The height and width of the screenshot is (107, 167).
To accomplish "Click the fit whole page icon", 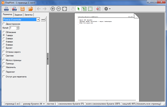I will 65,9.
